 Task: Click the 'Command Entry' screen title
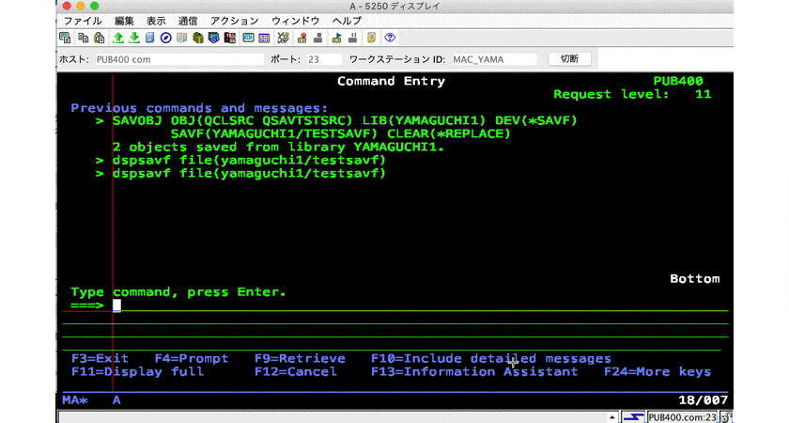click(391, 81)
